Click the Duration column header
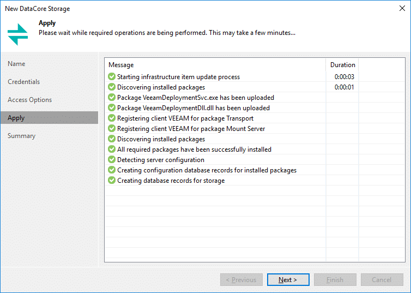Image resolution: width=411 pixels, height=293 pixels. (x=342, y=65)
